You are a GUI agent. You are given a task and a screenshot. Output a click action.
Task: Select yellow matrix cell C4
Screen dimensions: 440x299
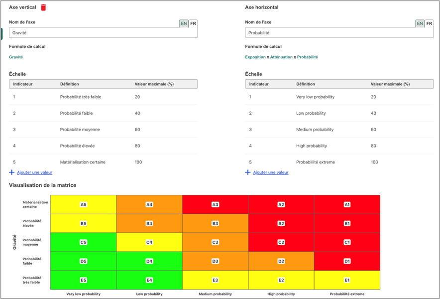pyautogui.click(x=149, y=242)
